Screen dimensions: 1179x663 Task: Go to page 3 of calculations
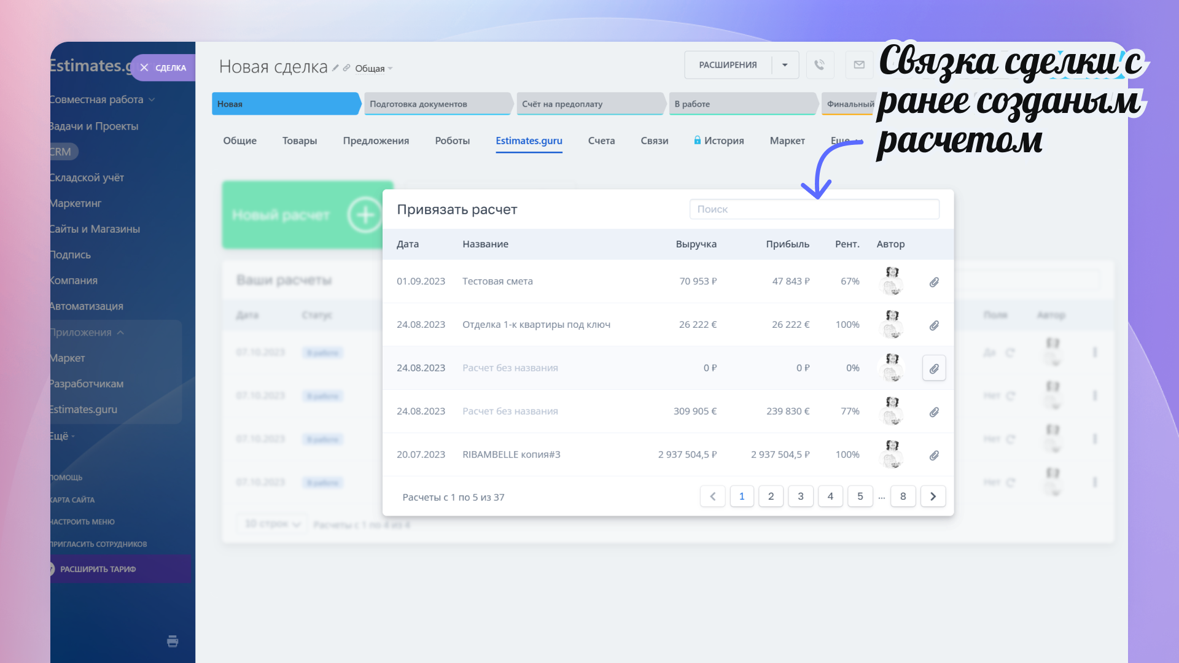[800, 497]
